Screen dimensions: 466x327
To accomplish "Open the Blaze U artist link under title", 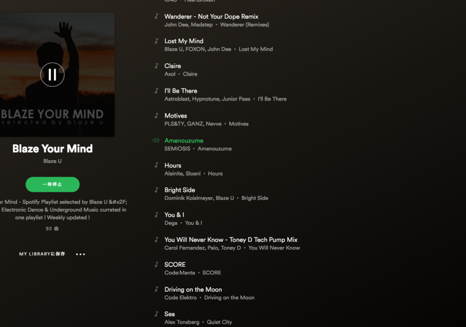I will click(52, 161).
